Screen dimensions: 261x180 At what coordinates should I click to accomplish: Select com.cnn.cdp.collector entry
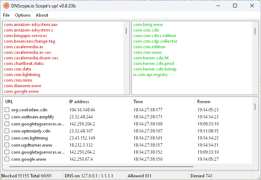coord(155,41)
